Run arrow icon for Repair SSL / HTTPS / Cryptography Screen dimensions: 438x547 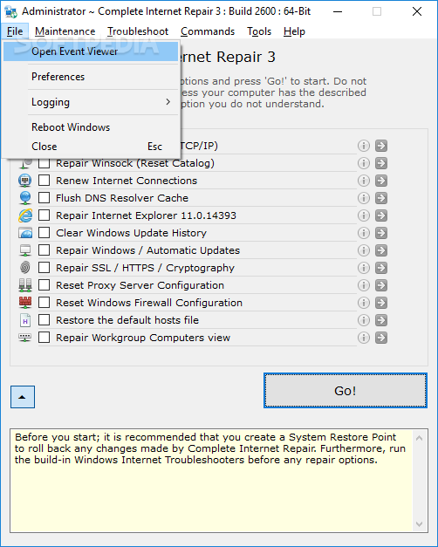coord(381,268)
